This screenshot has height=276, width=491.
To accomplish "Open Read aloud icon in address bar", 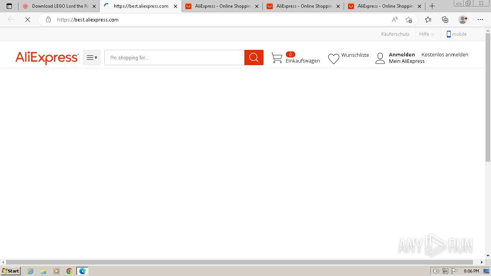I will tap(395, 20).
